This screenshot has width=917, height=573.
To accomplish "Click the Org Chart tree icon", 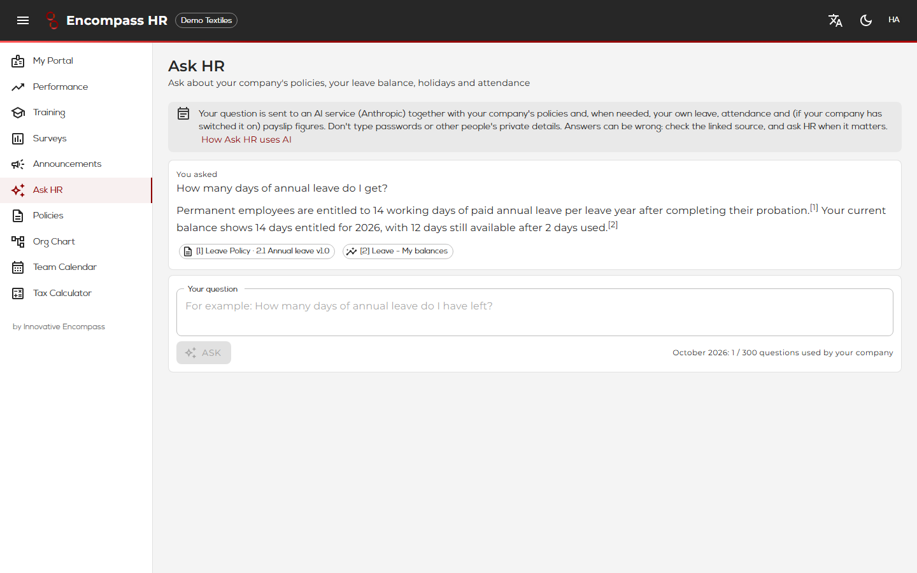I will pyautogui.click(x=18, y=241).
